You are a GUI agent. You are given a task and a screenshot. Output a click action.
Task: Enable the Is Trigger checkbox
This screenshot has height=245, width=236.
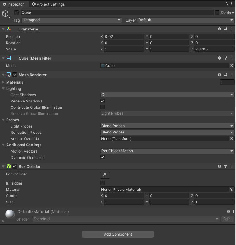click(102, 183)
